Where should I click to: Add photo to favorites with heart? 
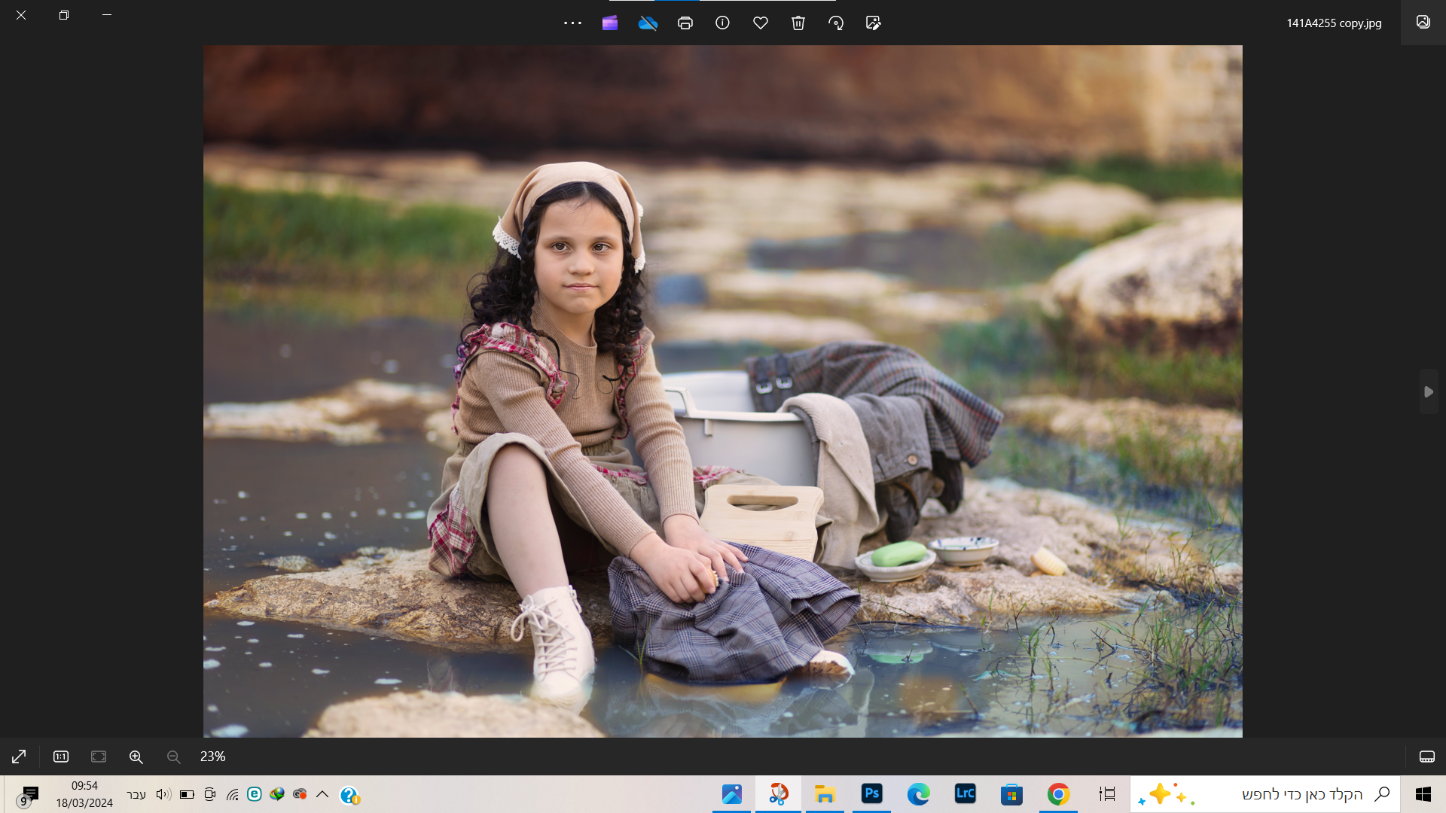click(761, 23)
